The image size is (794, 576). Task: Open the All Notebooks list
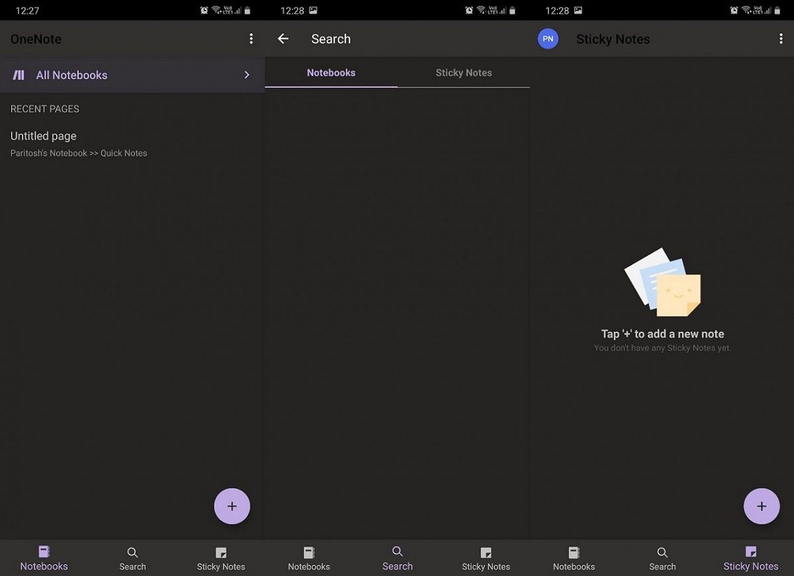(x=71, y=75)
